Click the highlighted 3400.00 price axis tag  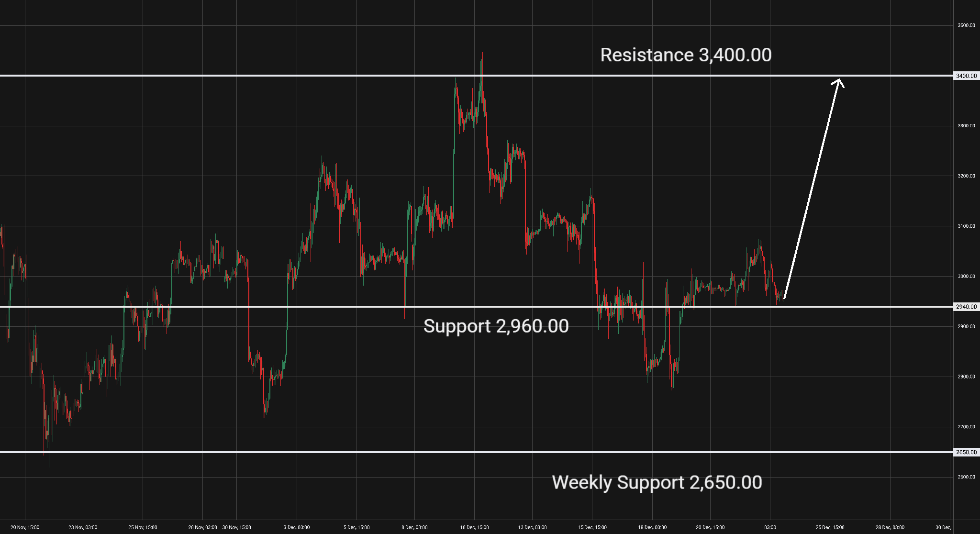coord(966,76)
